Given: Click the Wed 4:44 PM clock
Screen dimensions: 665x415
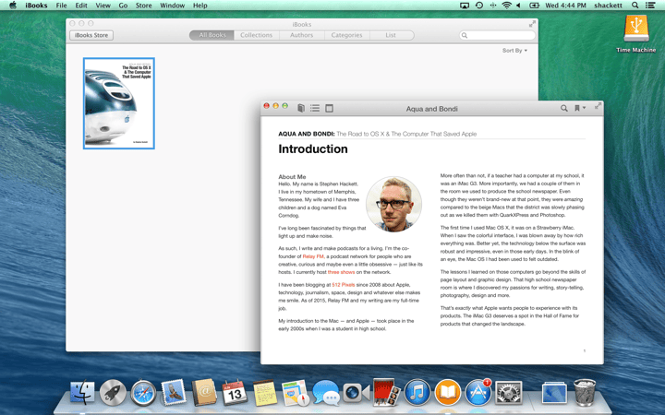Looking at the screenshot, I should click(x=565, y=6).
